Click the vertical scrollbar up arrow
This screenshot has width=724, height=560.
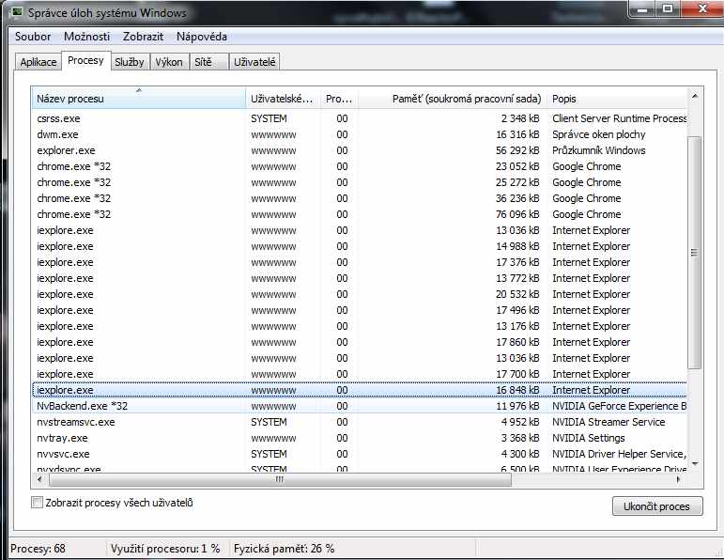click(695, 96)
